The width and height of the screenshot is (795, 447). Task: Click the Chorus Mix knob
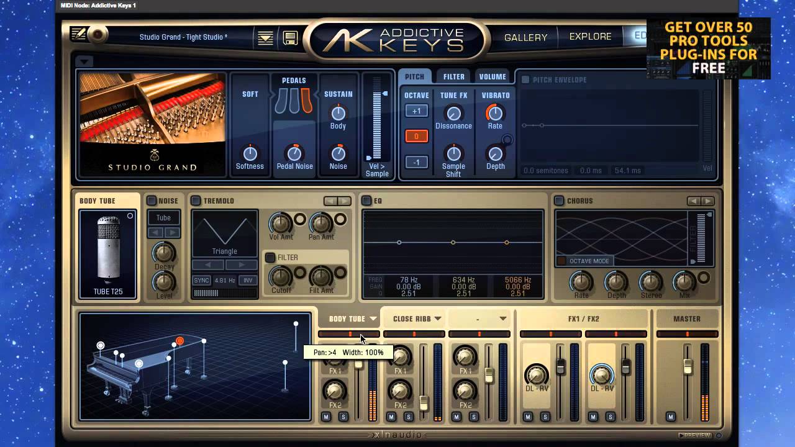(684, 282)
